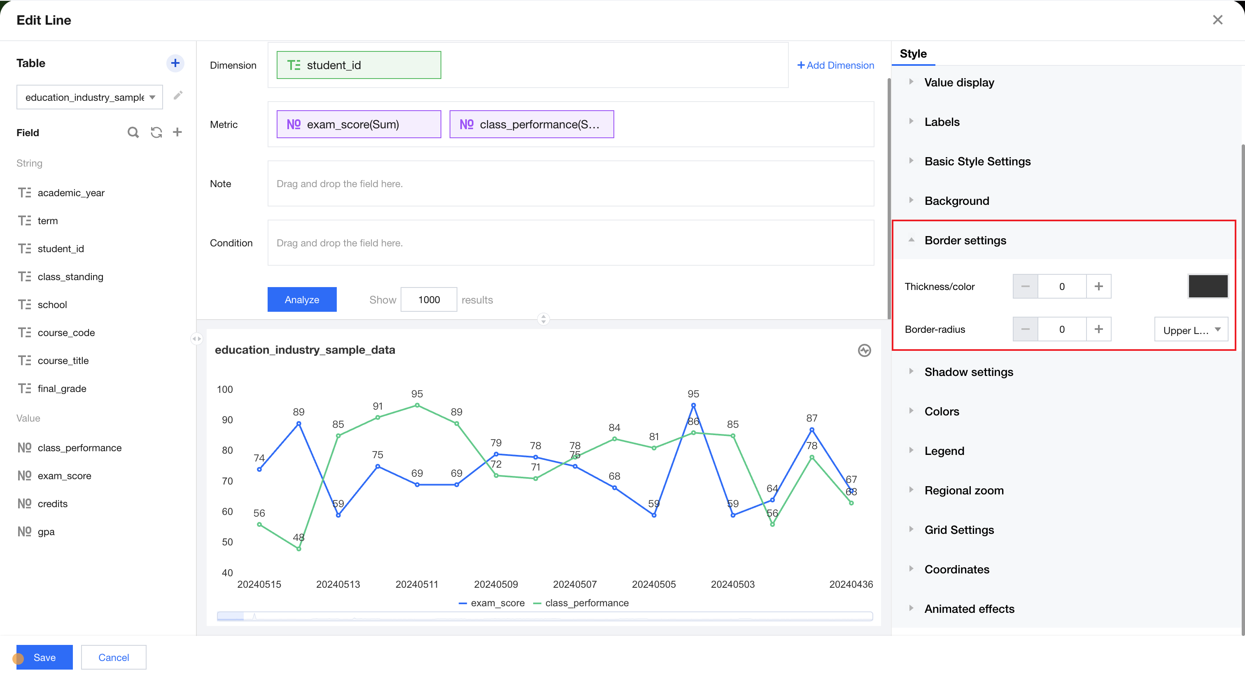Image resolution: width=1245 pixels, height=677 pixels.
Task: Select exam_score(Sum) metric chip
Action: [x=359, y=125]
